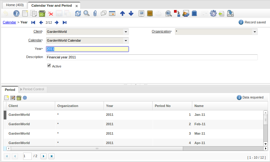Select the Period Control tab

[x=33, y=89]
